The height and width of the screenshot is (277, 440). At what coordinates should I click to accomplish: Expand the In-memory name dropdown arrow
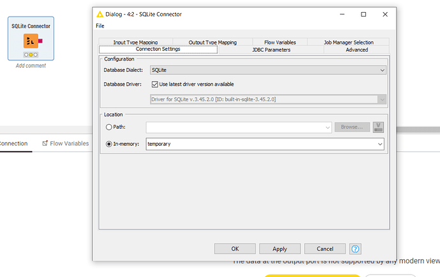(380, 144)
